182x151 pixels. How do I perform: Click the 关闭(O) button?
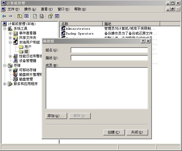click(x=137, y=132)
